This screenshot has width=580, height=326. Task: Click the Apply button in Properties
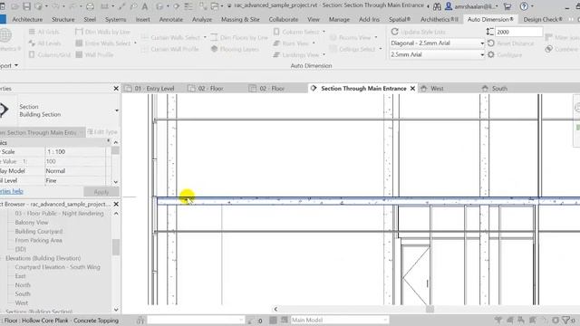pyautogui.click(x=101, y=192)
